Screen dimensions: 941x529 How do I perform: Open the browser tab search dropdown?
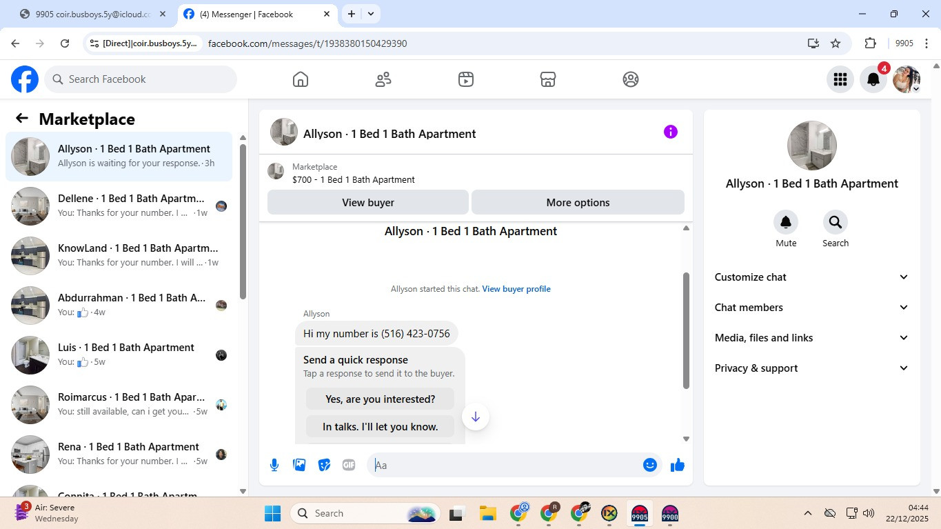[371, 14]
